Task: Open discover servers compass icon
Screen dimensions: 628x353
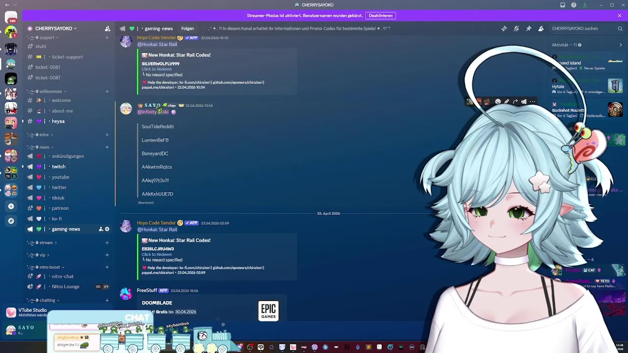Action: pos(11,221)
